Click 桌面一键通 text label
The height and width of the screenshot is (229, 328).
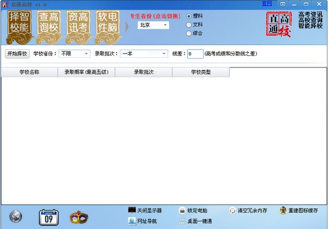(200, 221)
